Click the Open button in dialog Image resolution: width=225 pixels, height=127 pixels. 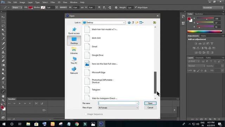(150, 103)
